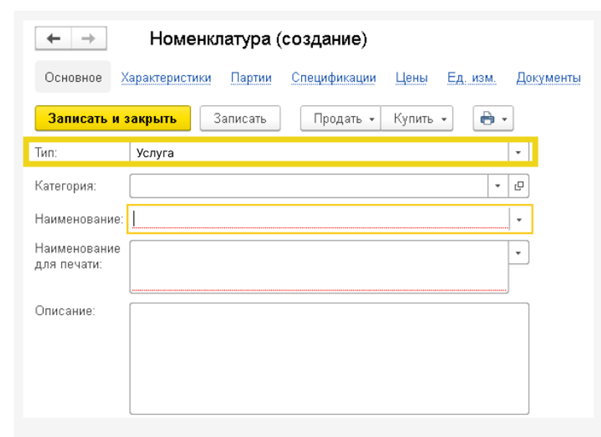Click inside the Описание text area
This screenshot has height=437, width=601.
pyautogui.click(x=329, y=358)
